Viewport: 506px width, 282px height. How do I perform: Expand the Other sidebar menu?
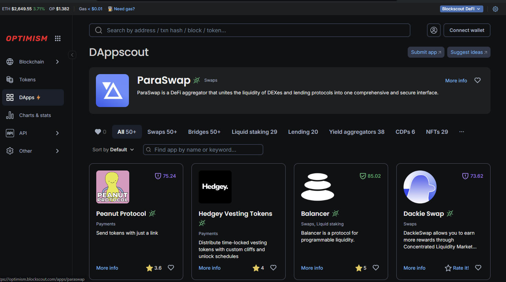[33, 151]
